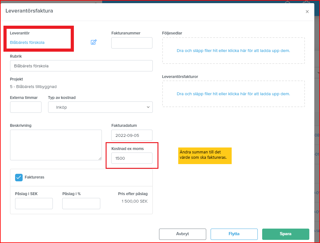This screenshot has width=320, height=243.
Task: Click the dropdown chevron next to Inköp
Action: coord(148,107)
